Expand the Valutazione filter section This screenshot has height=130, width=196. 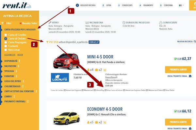tap(12, 66)
